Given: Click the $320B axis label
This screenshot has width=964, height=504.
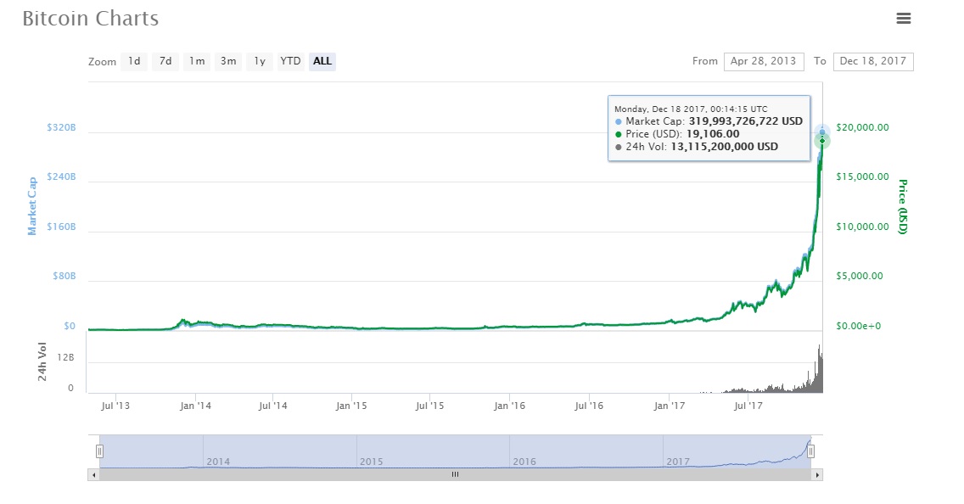Looking at the screenshot, I should [61, 128].
